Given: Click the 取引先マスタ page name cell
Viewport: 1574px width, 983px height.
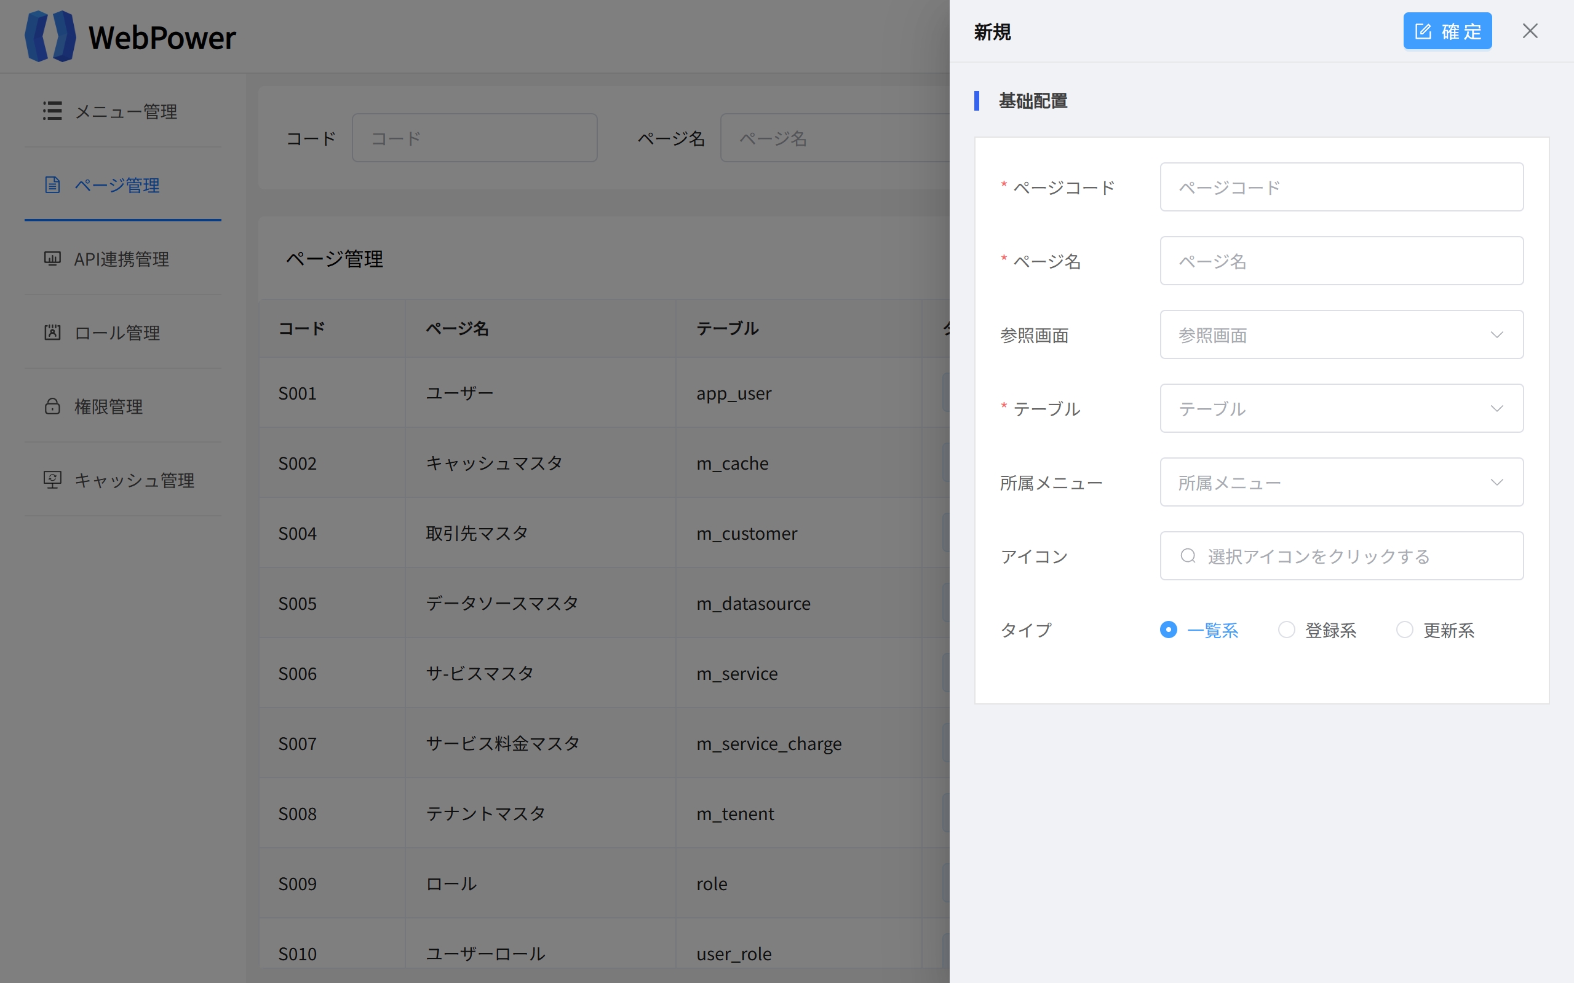Looking at the screenshot, I should [541, 533].
